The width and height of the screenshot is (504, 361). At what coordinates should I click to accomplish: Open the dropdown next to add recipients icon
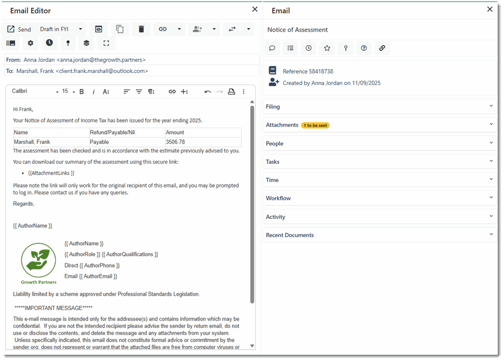tap(214, 29)
